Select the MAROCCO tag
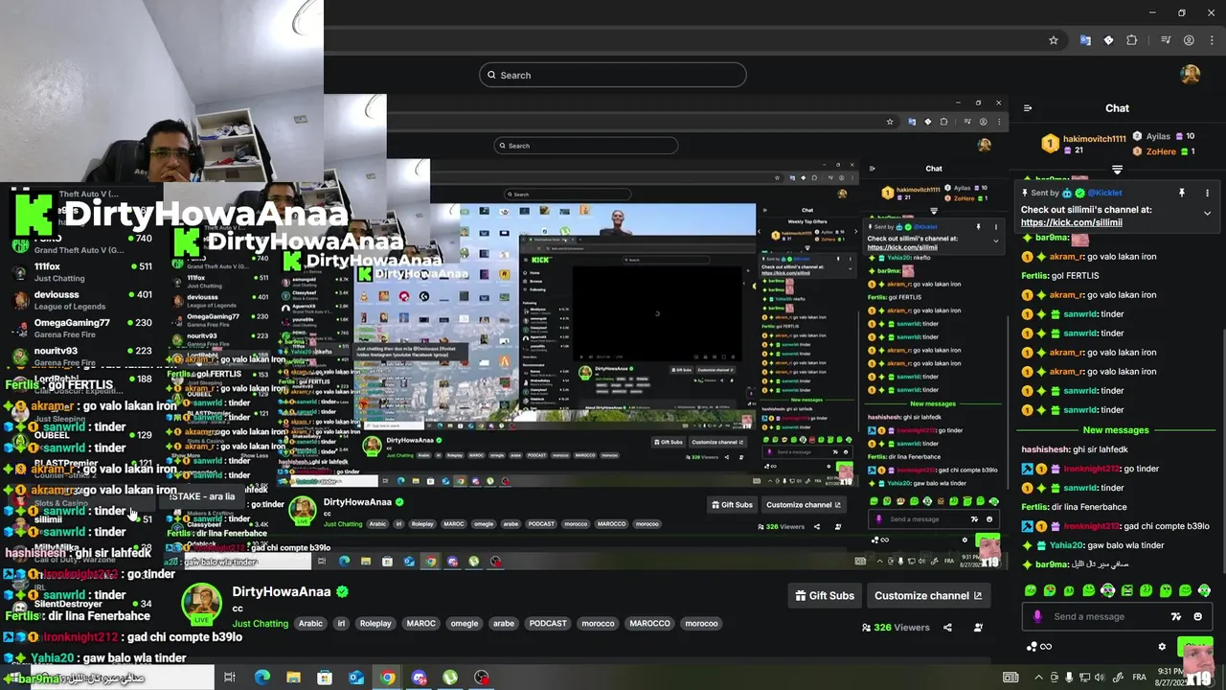This screenshot has height=690, width=1226. tap(649, 623)
